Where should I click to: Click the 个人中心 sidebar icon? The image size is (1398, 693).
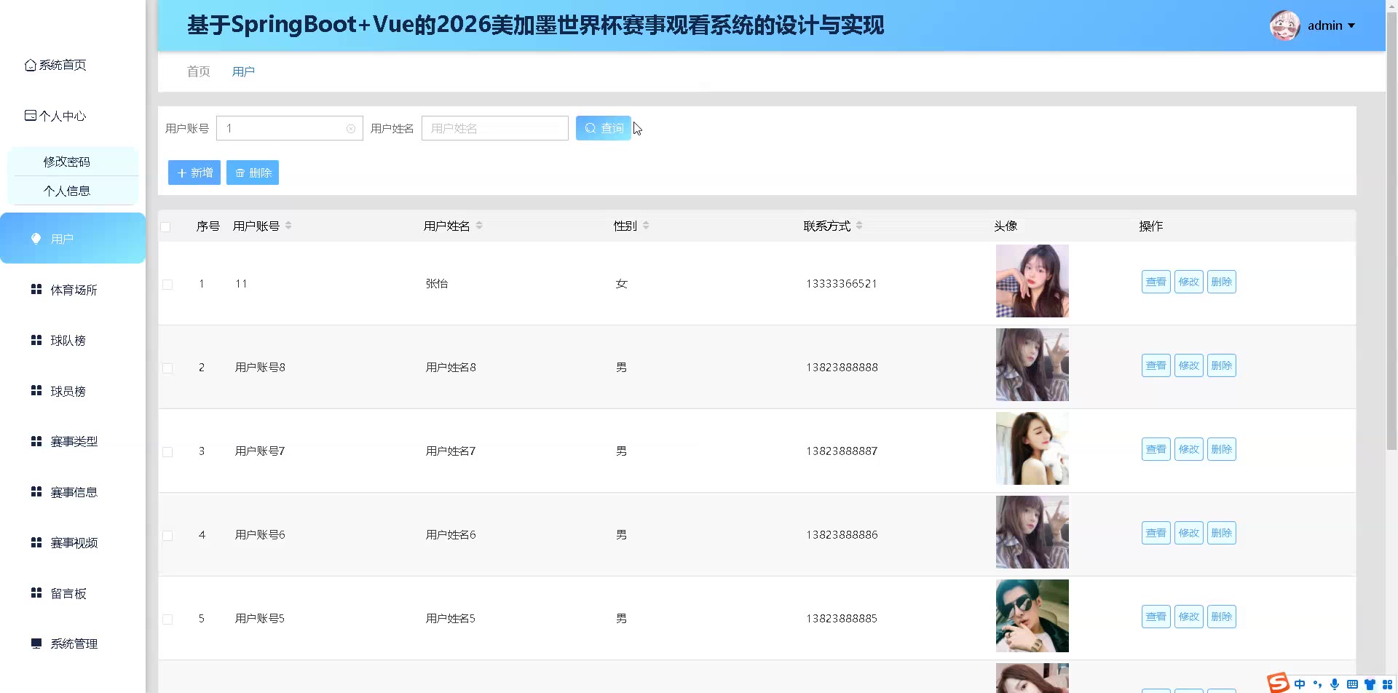(x=31, y=116)
